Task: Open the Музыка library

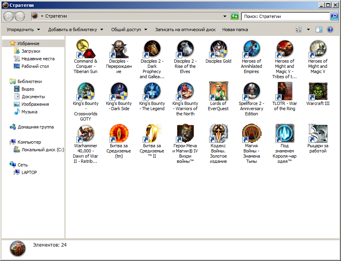Action: [x=29, y=112]
